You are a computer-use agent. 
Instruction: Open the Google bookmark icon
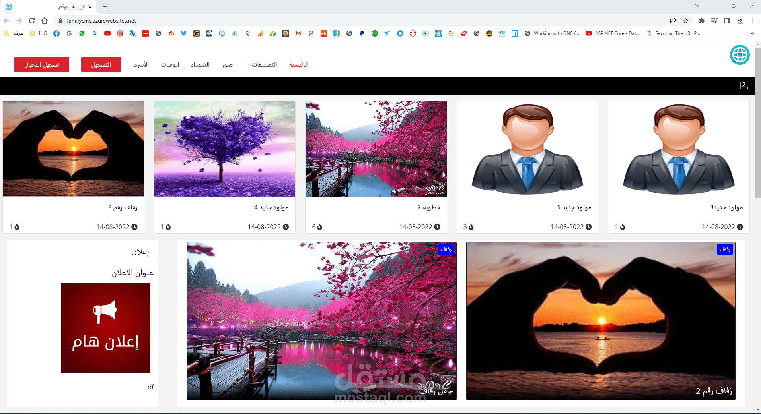click(x=69, y=33)
